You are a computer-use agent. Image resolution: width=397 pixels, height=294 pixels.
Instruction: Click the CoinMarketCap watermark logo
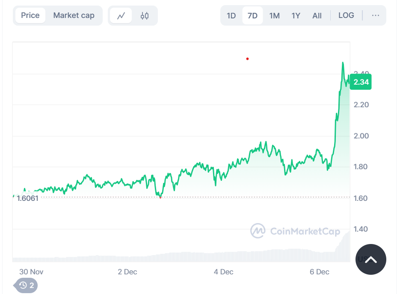click(295, 231)
